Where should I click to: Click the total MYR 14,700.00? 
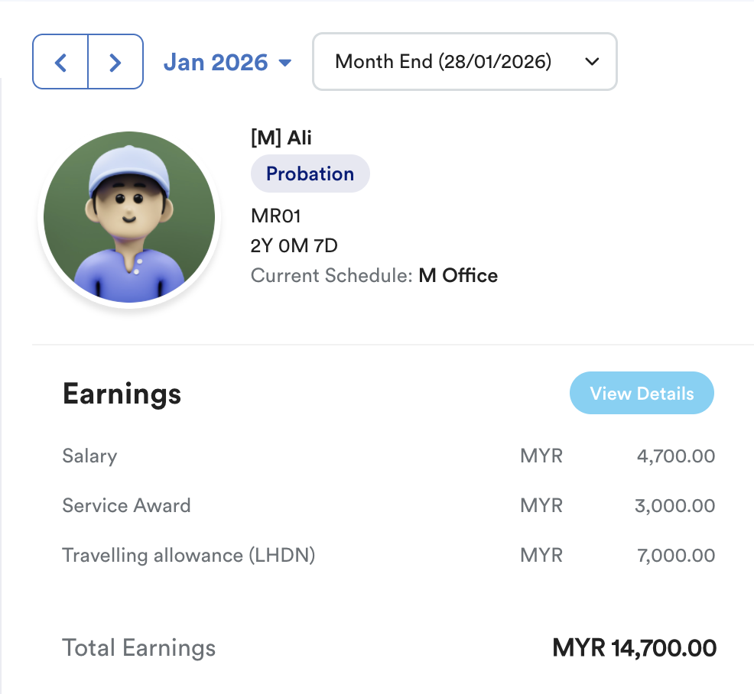click(634, 648)
